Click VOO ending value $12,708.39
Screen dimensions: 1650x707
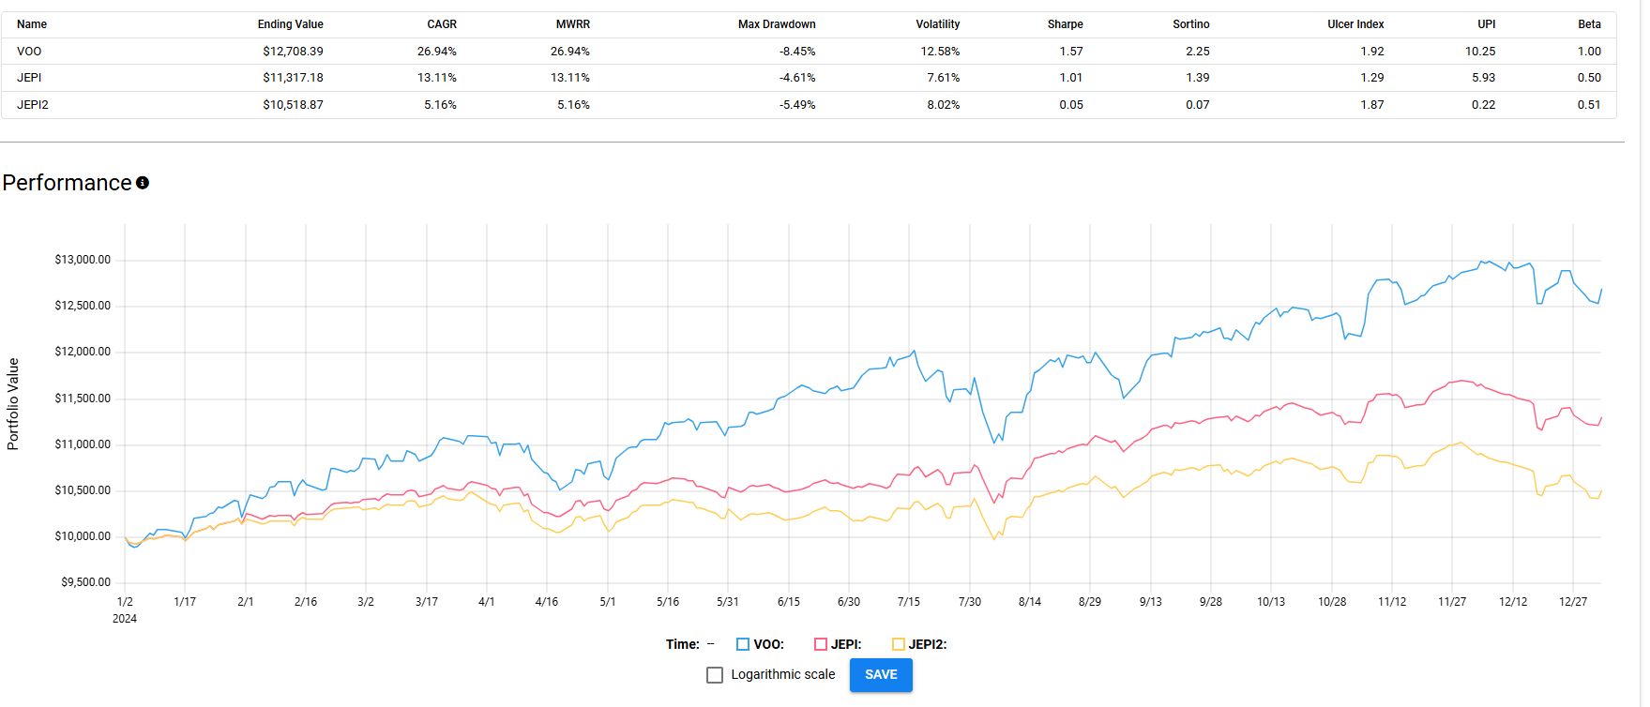click(x=293, y=52)
